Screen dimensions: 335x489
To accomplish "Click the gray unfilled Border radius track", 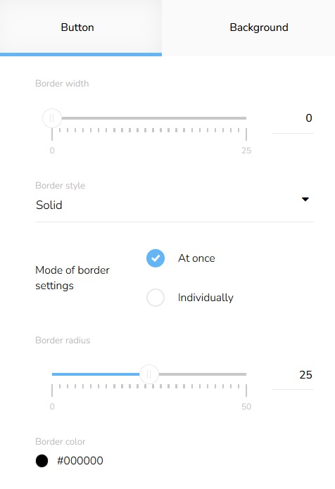I will pyautogui.click(x=203, y=374).
